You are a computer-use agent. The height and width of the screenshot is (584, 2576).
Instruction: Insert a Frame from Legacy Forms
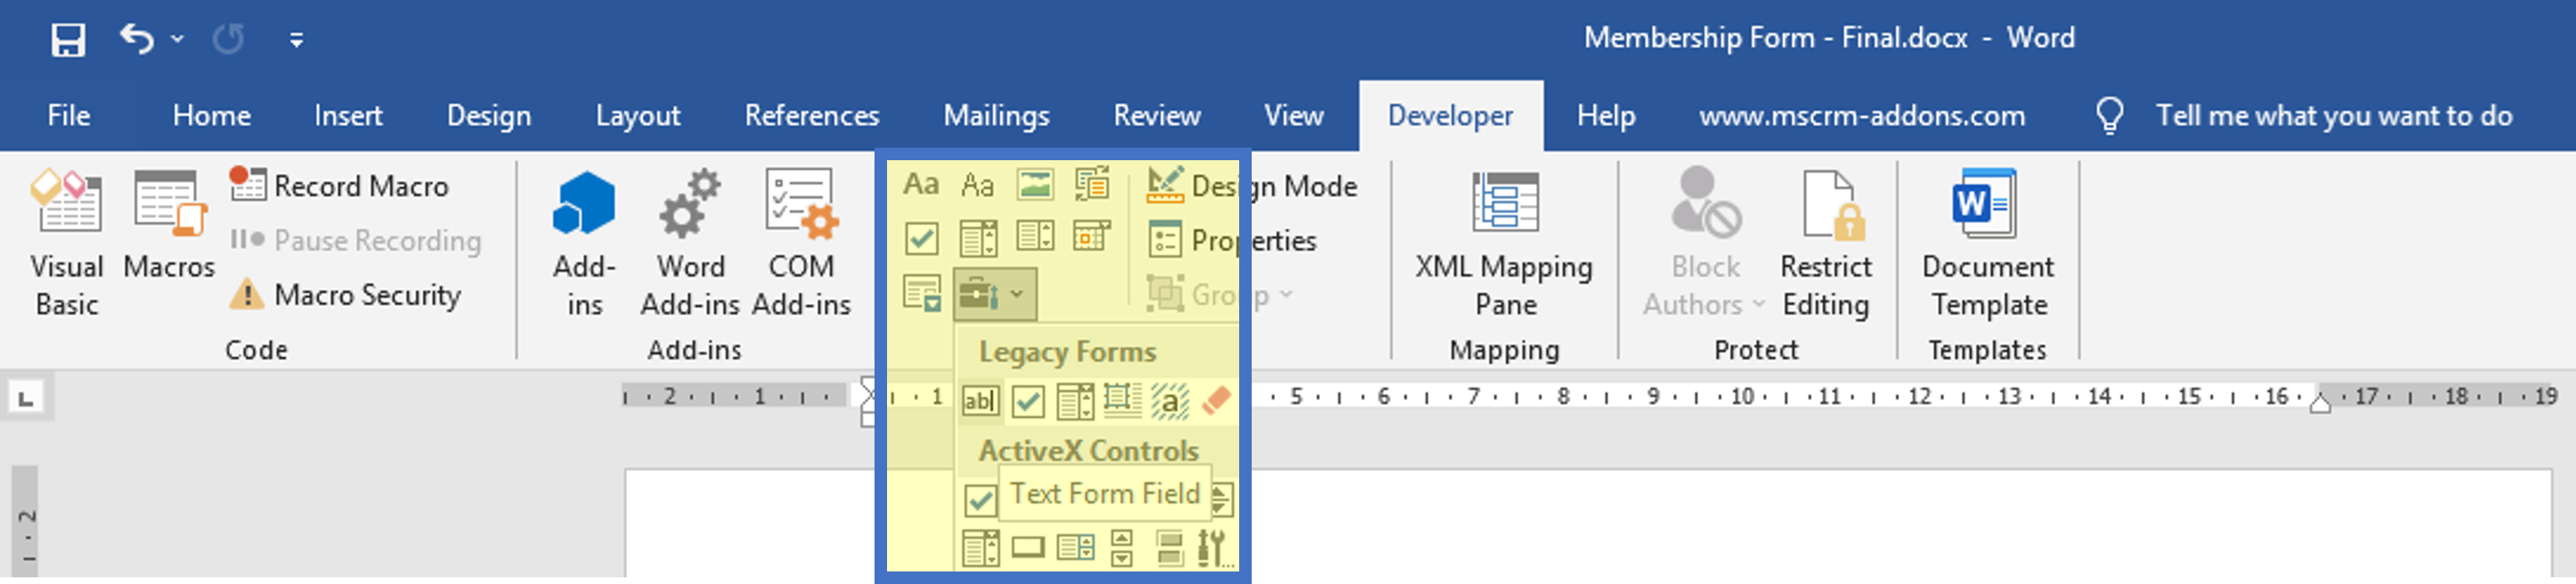tap(1122, 400)
